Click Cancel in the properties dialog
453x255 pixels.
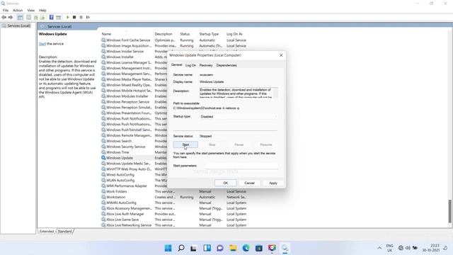pyautogui.click(x=249, y=183)
